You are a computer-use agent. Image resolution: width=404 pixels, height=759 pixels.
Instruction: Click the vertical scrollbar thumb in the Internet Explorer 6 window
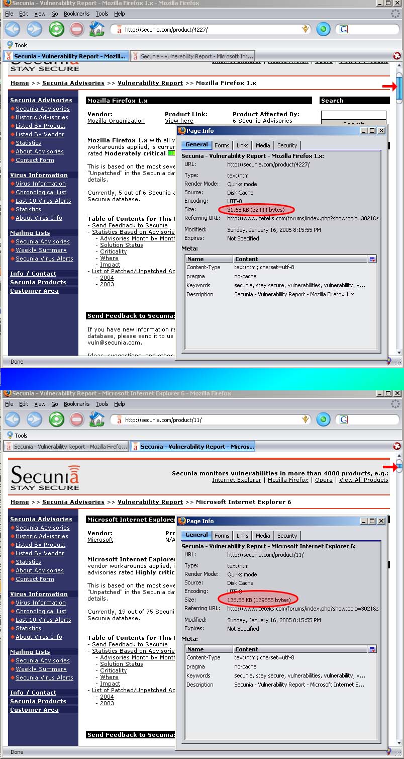tap(399, 467)
